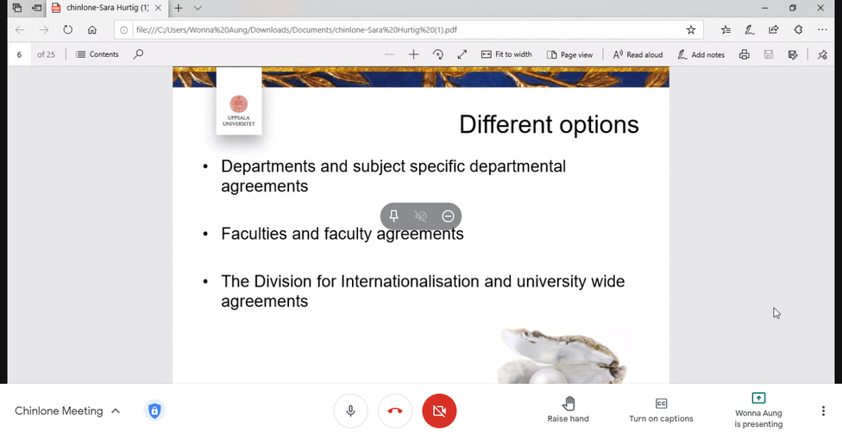Zoom in the PDF with plus icon
The height and width of the screenshot is (438, 842).
click(x=413, y=54)
